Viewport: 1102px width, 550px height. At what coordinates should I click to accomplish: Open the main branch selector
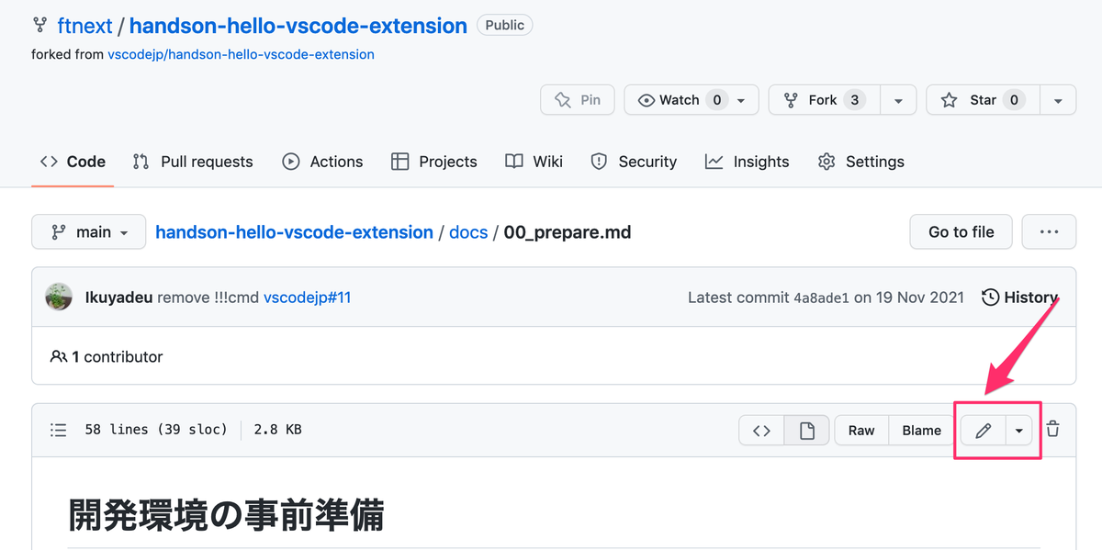coord(88,231)
